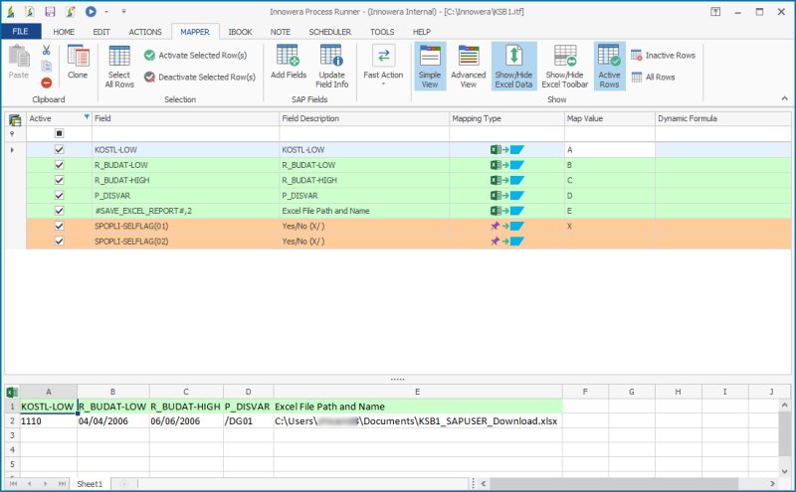Image resolution: width=796 pixels, height=492 pixels.
Task: Uncheck Active checkbox for P_DISVAR row
Action: 59,195
